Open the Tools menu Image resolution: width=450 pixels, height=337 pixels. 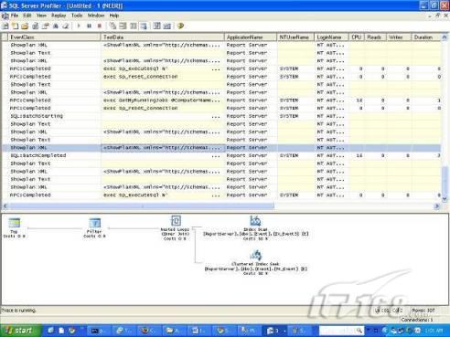(x=77, y=16)
